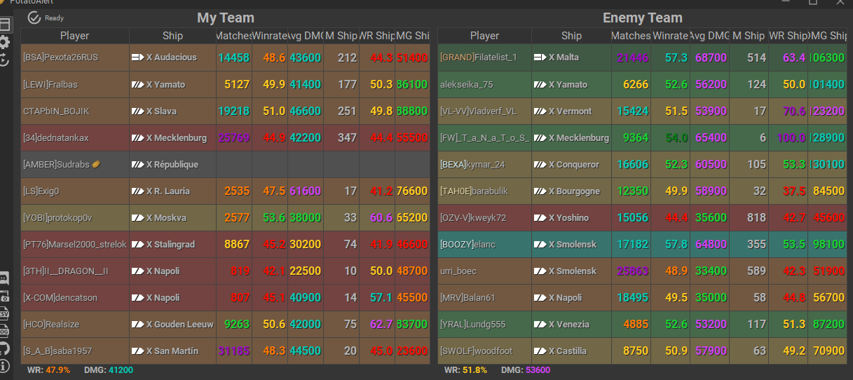Click the match history icon in sidebar

[x=5, y=60]
